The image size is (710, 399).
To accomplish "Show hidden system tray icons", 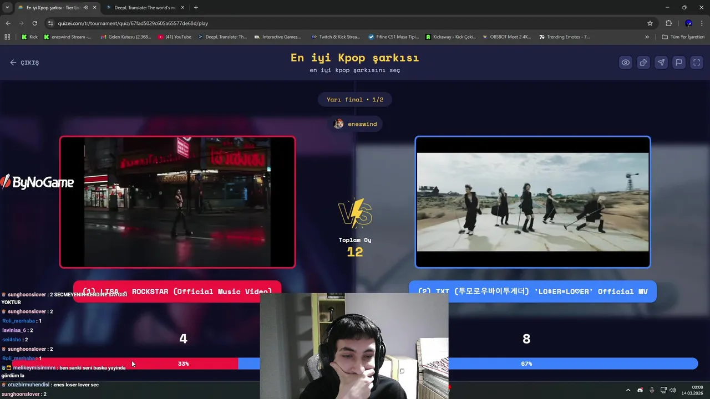I will tap(628, 390).
